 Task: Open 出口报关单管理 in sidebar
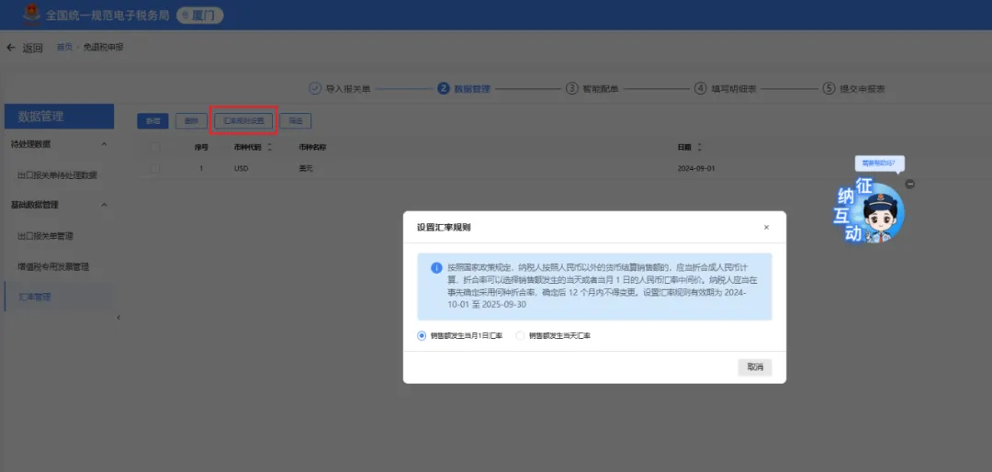coord(46,236)
